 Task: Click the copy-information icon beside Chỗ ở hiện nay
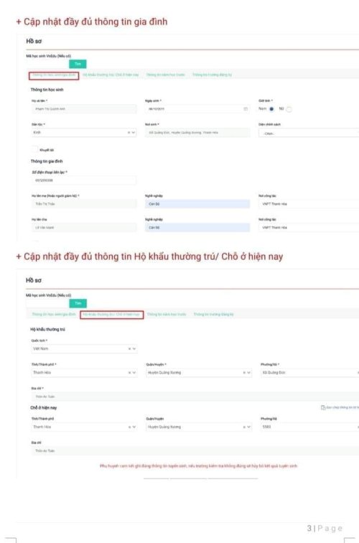click(323, 407)
